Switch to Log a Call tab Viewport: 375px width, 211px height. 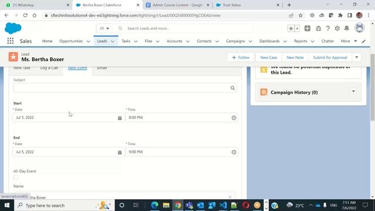[x=49, y=68]
